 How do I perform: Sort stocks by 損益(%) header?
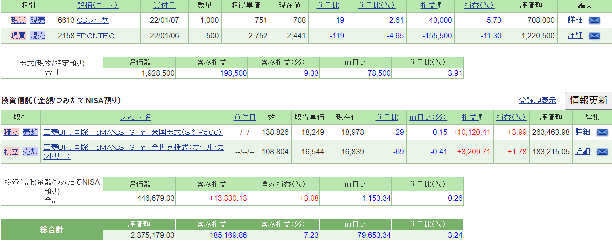coord(479,6)
